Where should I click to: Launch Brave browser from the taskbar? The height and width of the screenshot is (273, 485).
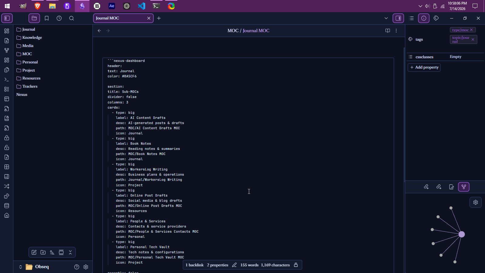click(x=38, y=6)
